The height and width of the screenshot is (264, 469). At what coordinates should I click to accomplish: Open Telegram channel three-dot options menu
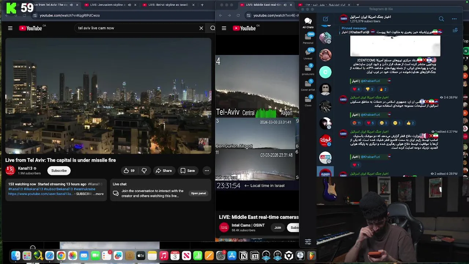click(454, 19)
